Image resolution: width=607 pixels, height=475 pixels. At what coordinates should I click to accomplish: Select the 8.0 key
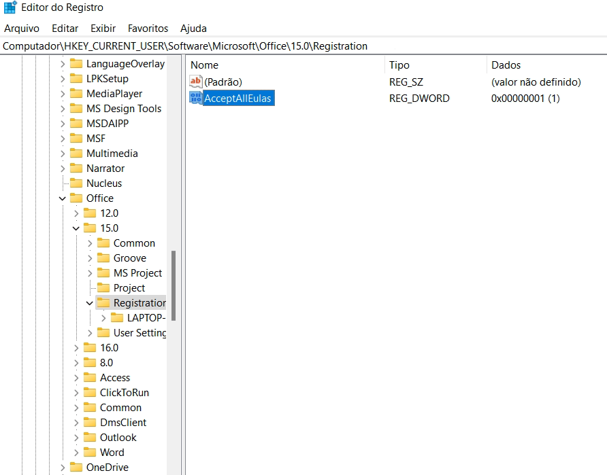pos(106,363)
